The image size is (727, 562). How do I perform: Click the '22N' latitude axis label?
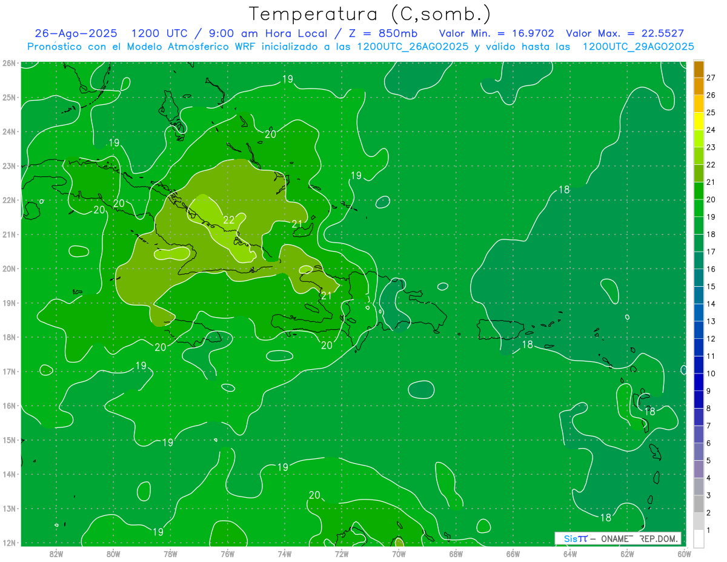(8, 200)
